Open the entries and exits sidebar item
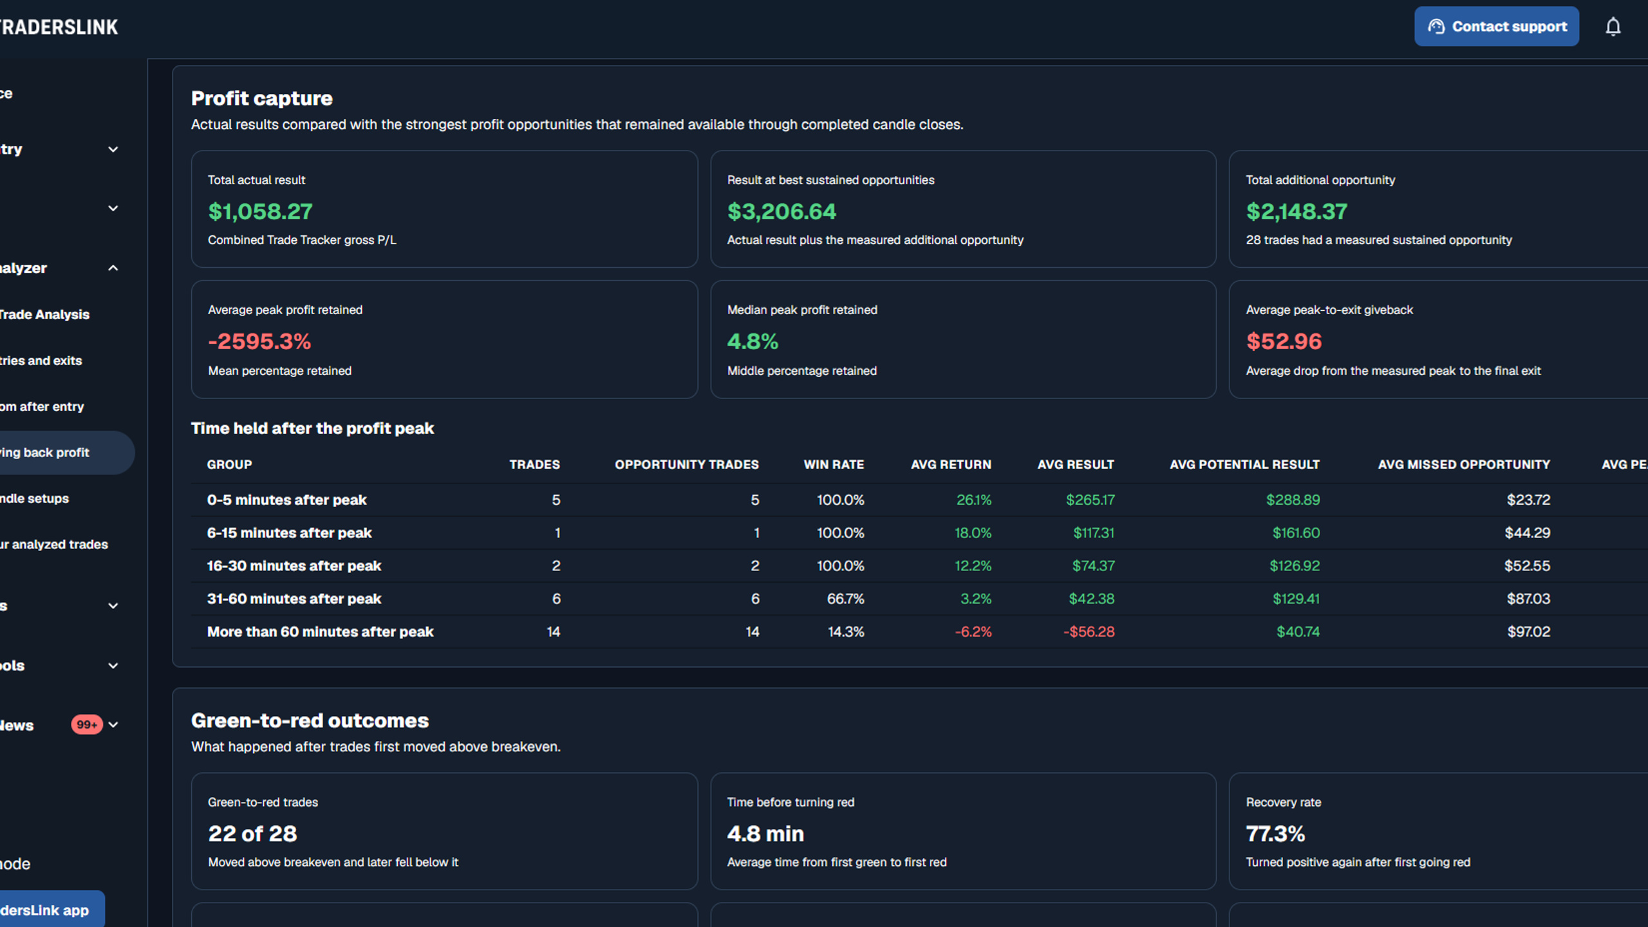Viewport: 1648px width, 927px height. click(x=41, y=360)
